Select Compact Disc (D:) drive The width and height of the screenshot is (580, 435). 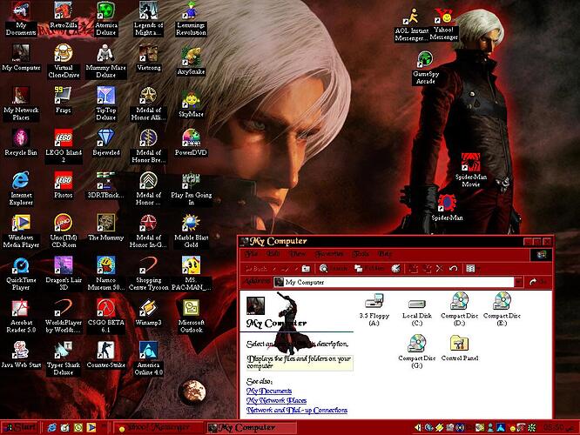[x=460, y=310]
